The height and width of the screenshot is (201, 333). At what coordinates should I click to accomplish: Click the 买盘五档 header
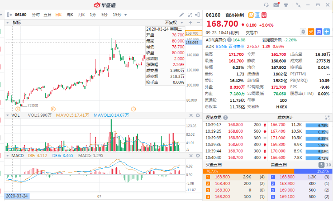pyautogui.click(x=214, y=165)
